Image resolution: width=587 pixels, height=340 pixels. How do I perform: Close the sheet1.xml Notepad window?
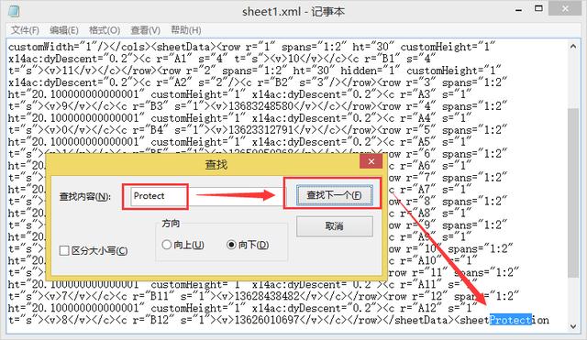click(565, 8)
